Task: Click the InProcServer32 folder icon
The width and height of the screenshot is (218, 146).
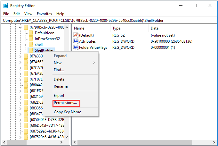Action: (31, 39)
